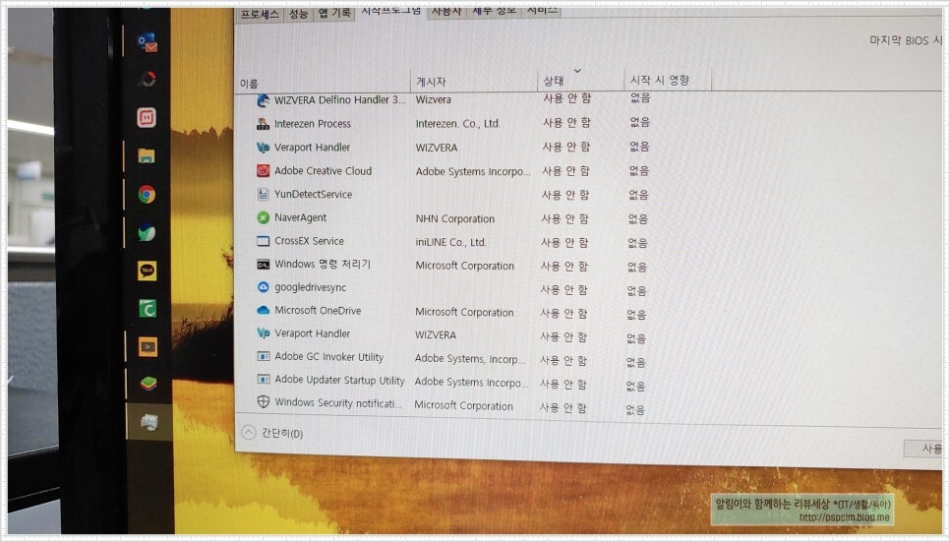The width and height of the screenshot is (950, 542).
Task: Select the Adobe Creative Cloud entry name
Action: (x=323, y=171)
